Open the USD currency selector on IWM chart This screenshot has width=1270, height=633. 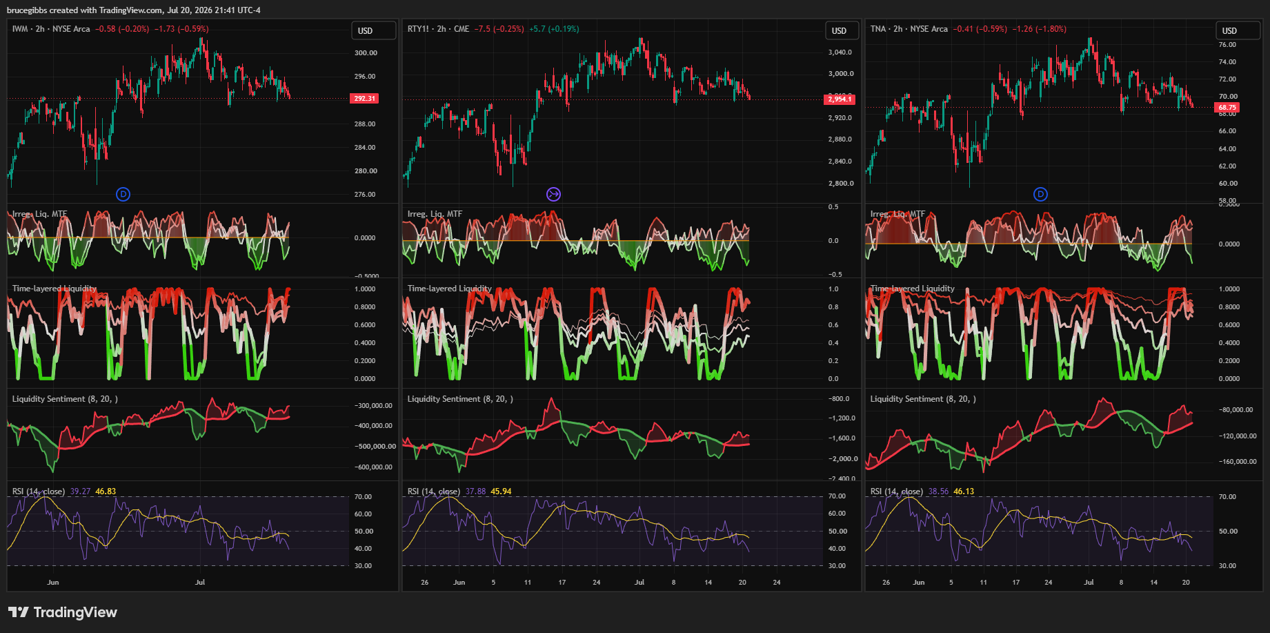374,30
